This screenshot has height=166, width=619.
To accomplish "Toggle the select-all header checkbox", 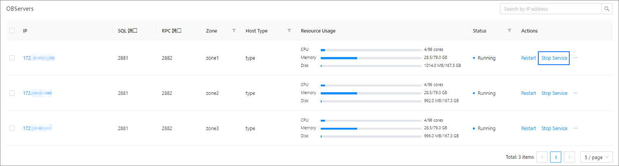I will [x=12, y=31].
